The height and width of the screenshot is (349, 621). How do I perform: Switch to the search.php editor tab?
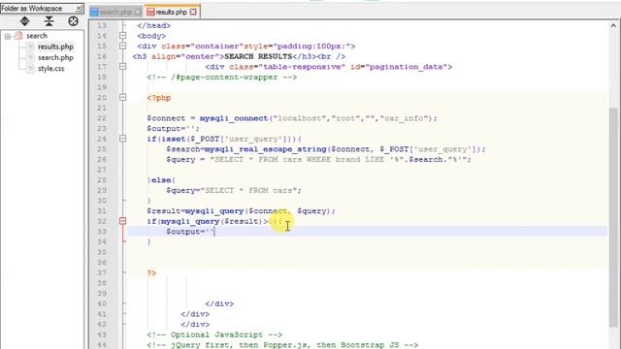114,13
